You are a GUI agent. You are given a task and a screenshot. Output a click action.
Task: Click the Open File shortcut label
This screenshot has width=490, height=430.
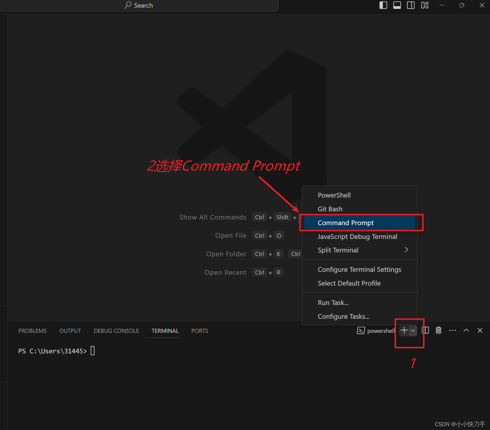click(x=231, y=235)
